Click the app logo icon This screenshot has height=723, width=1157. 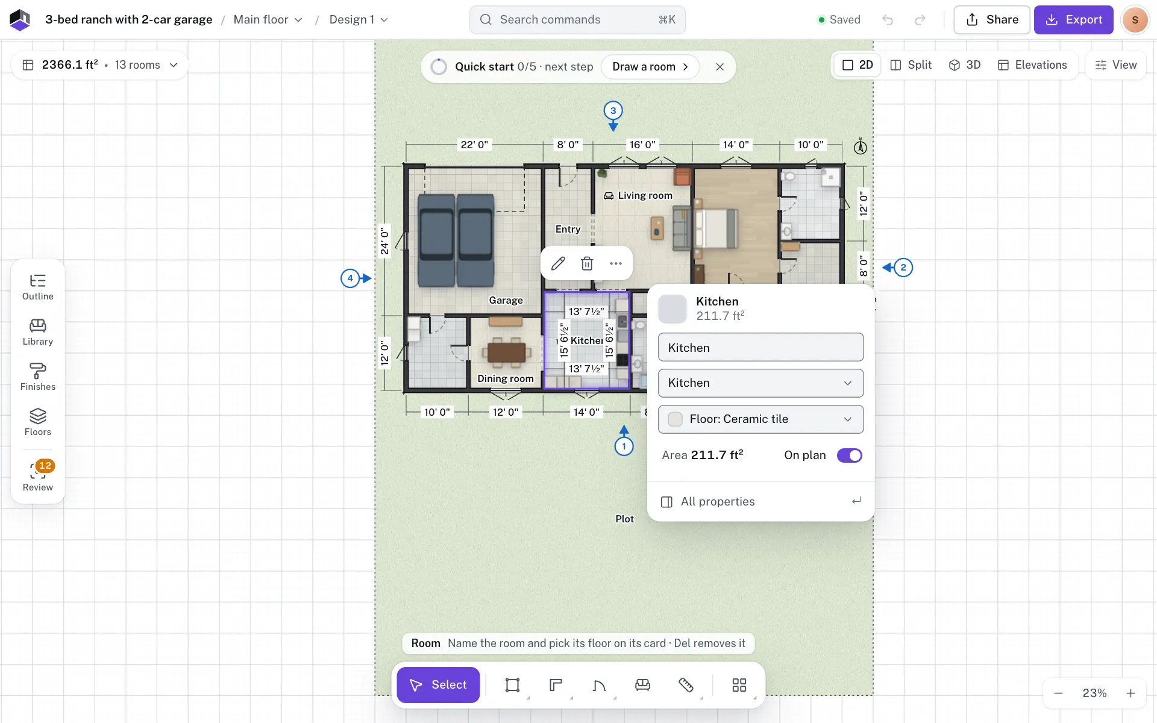point(20,20)
